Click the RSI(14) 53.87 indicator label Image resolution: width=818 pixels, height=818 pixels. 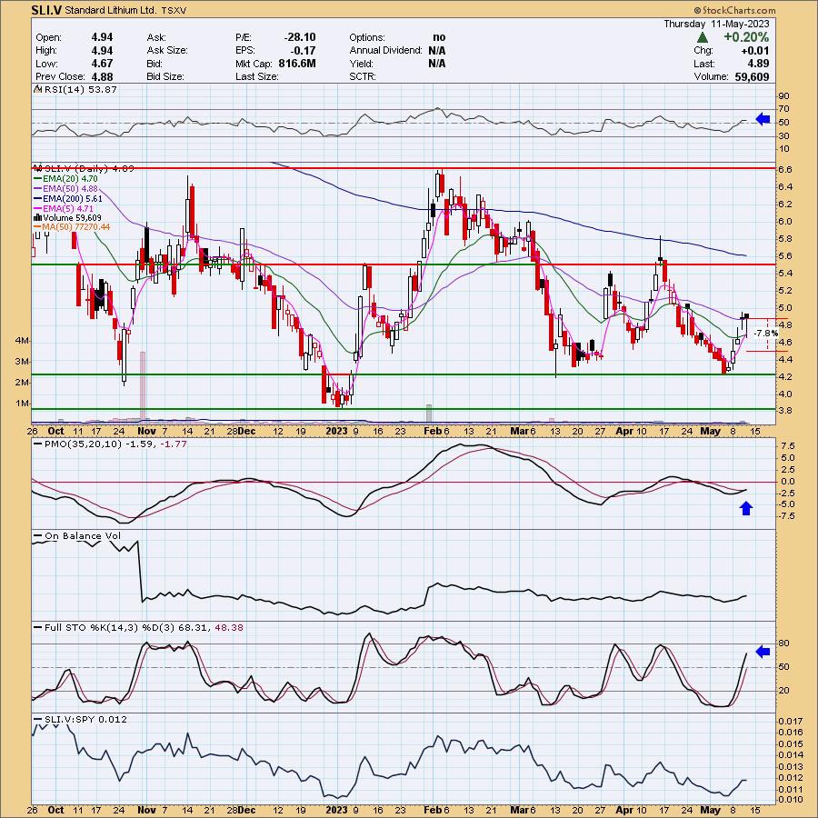pyautogui.click(x=81, y=89)
